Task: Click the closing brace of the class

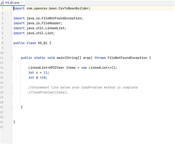Action: tap(14, 122)
